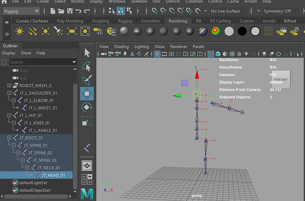Click the joint tool icon in the toolbox
This screenshot has height=201, width=305.
tap(87, 148)
